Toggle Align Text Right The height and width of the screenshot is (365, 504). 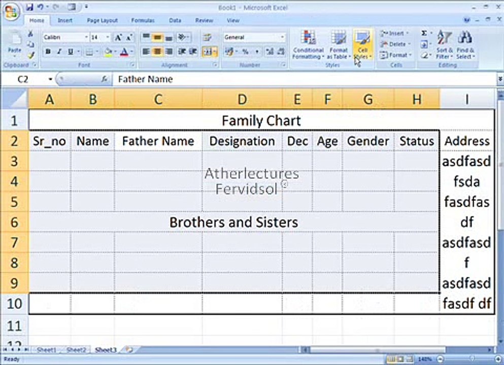tap(169, 51)
